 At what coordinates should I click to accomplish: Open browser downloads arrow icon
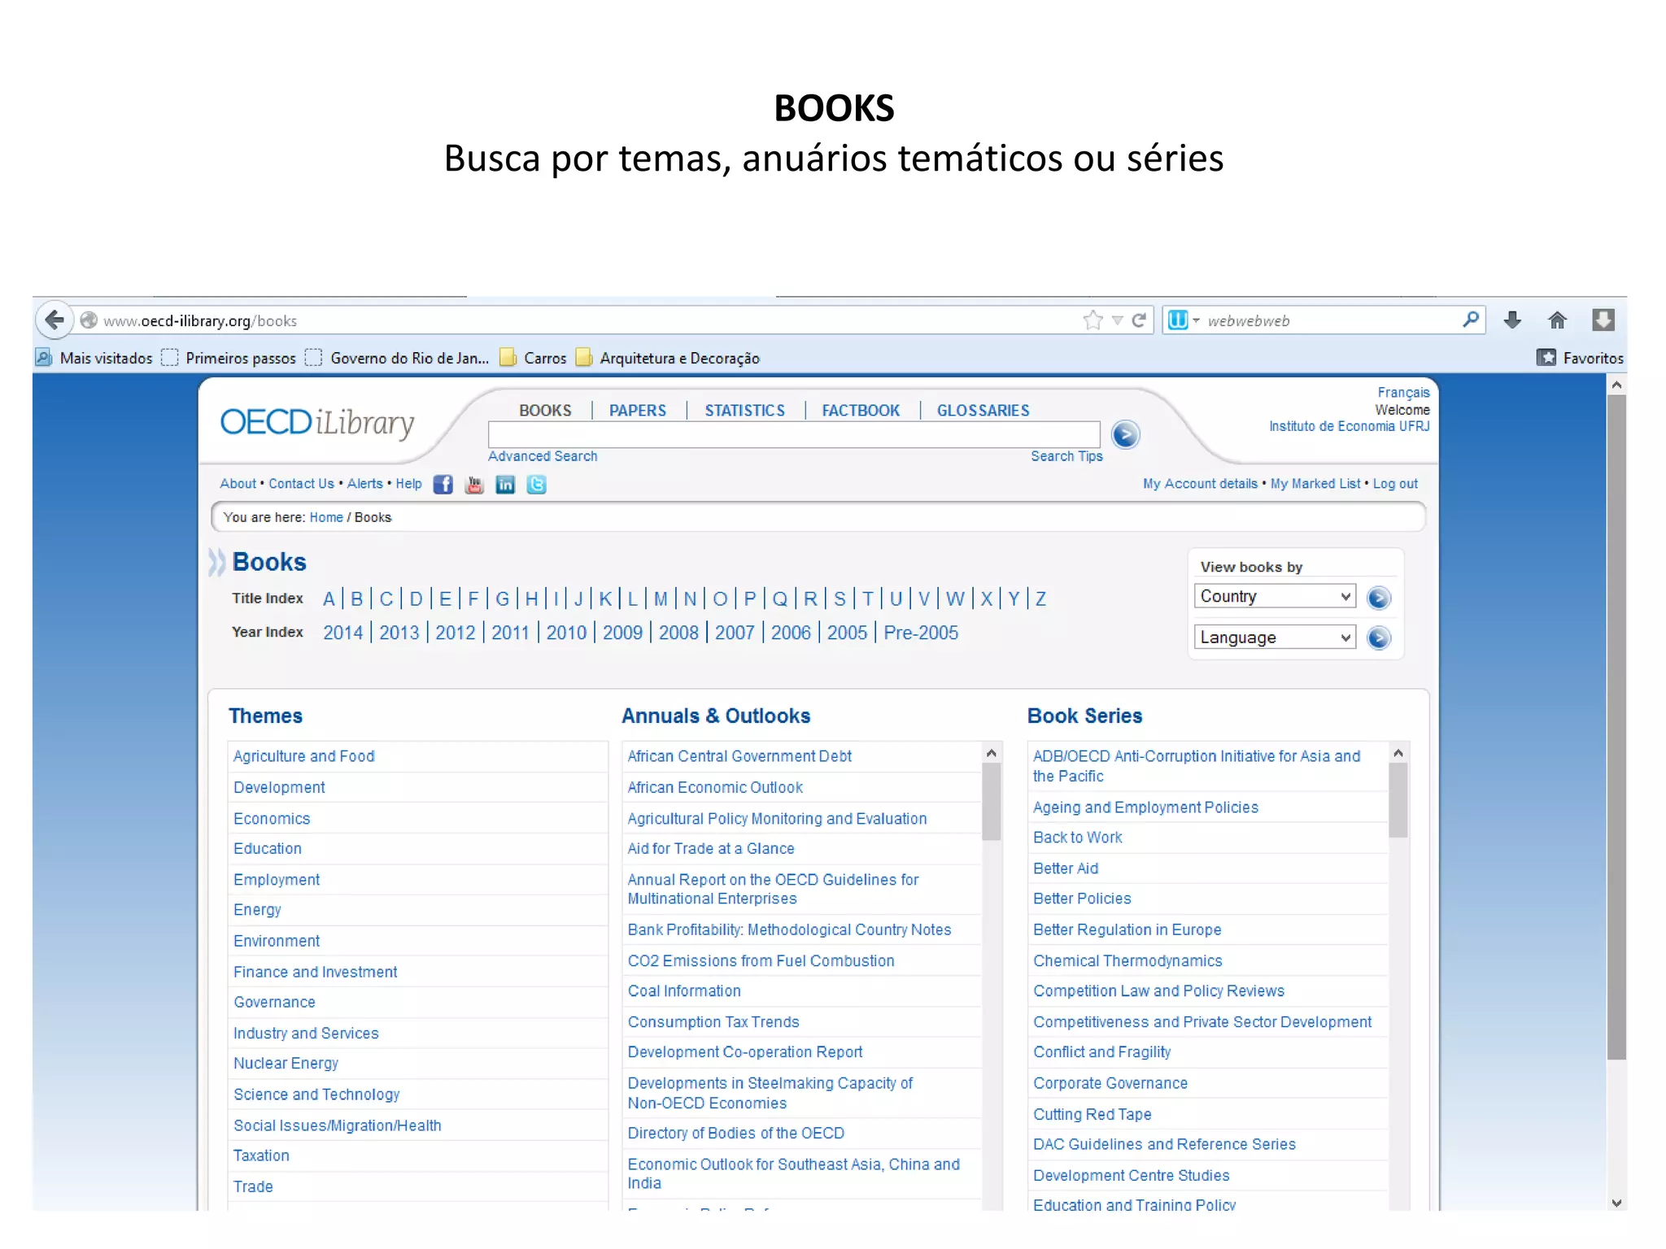[x=1512, y=320]
